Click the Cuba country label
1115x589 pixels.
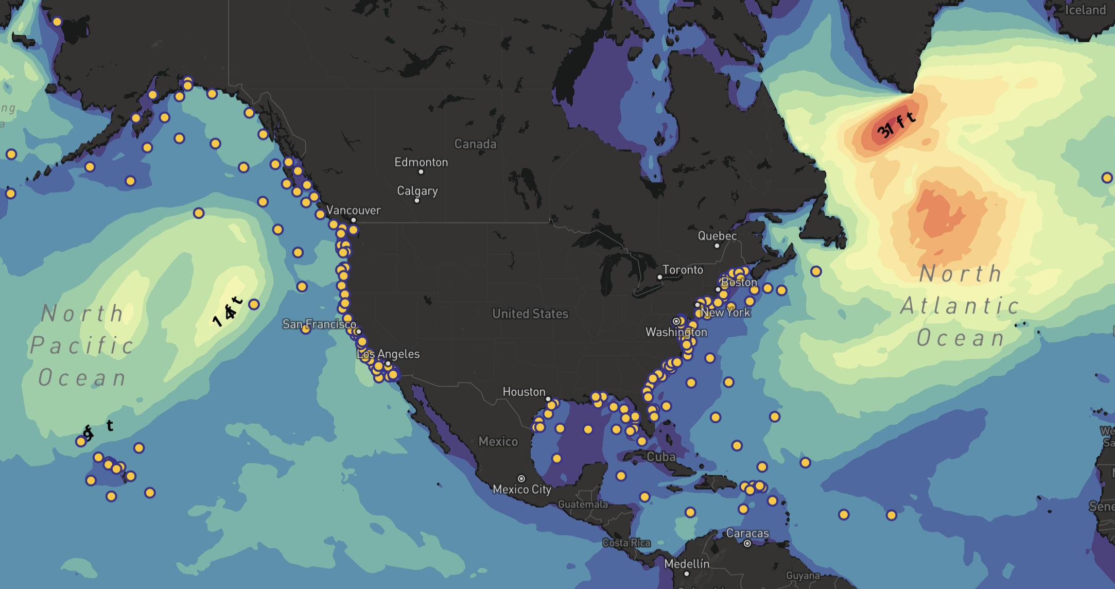(x=661, y=457)
